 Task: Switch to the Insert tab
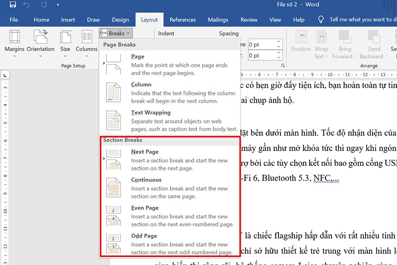click(x=68, y=20)
